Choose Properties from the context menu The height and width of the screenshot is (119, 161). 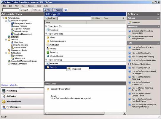click(78, 69)
